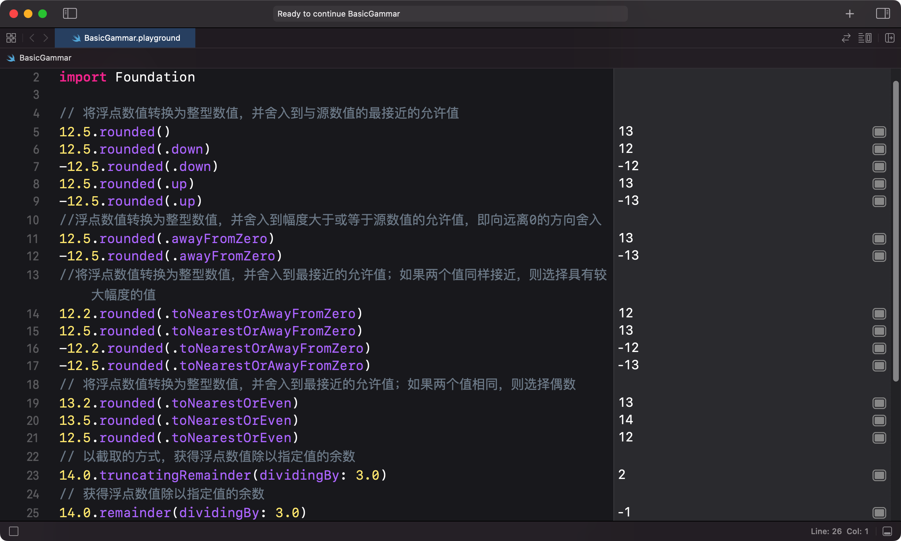Click 'Foundation' on line 2
The height and width of the screenshot is (541, 901).
(155, 77)
